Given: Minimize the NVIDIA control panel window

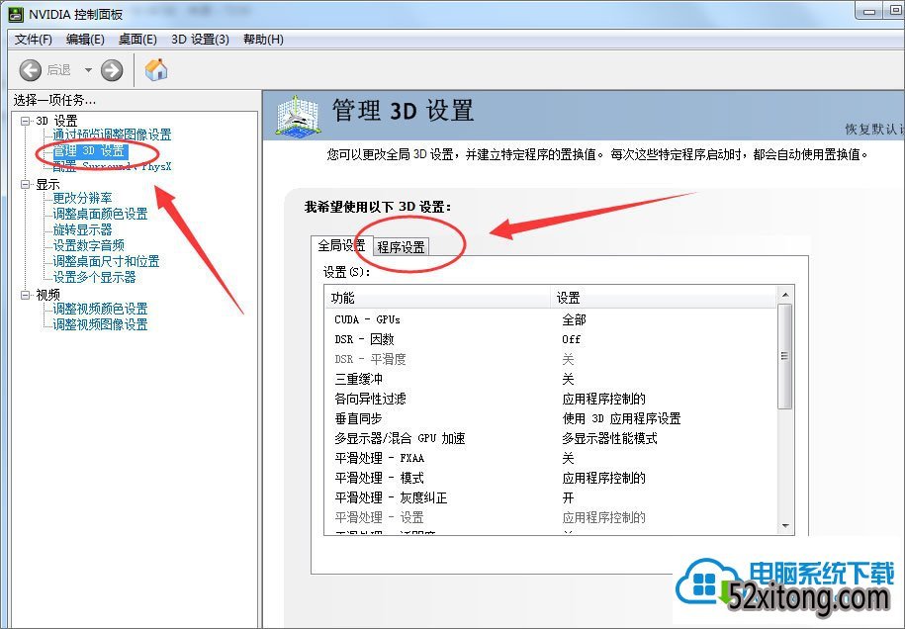Looking at the screenshot, I should click(870, 11).
